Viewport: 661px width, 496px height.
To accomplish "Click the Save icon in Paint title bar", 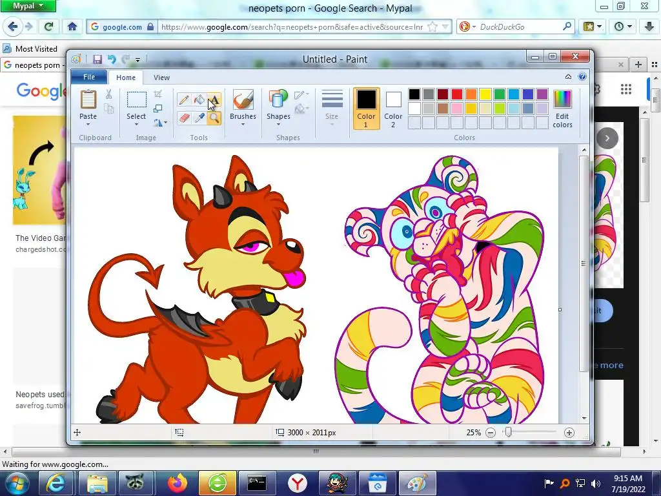I will pyautogui.click(x=97, y=59).
